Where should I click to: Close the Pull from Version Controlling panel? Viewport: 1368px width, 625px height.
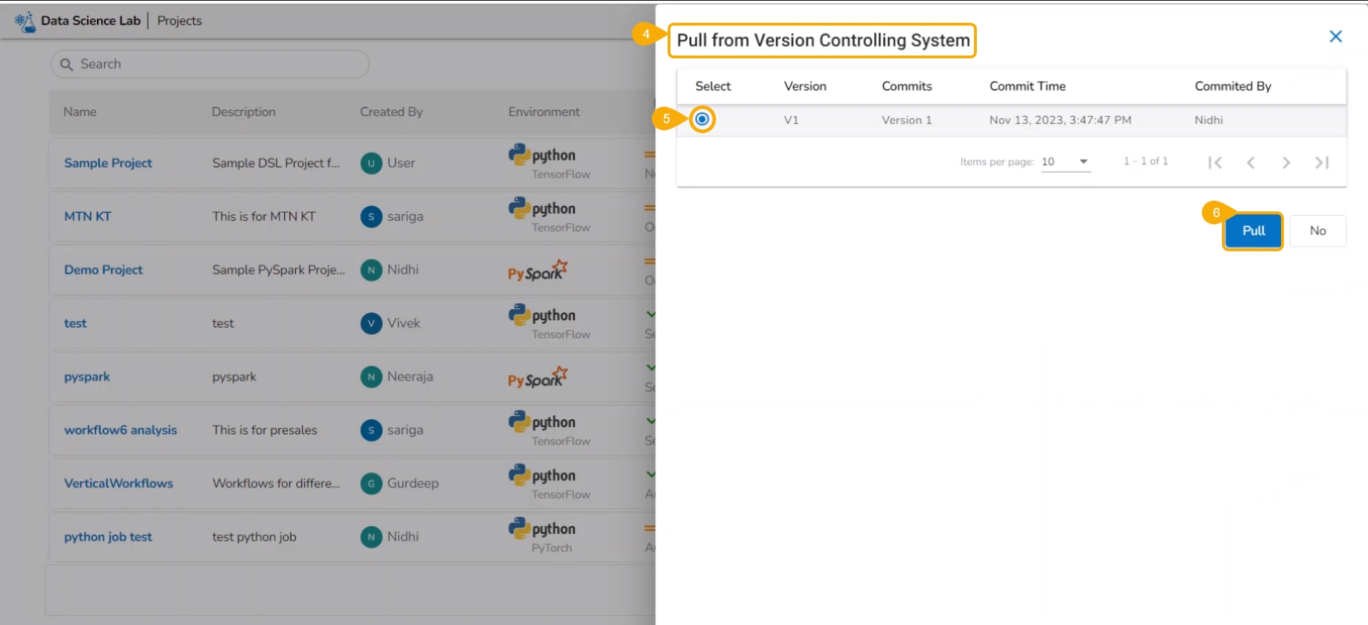coord(1335,36)
